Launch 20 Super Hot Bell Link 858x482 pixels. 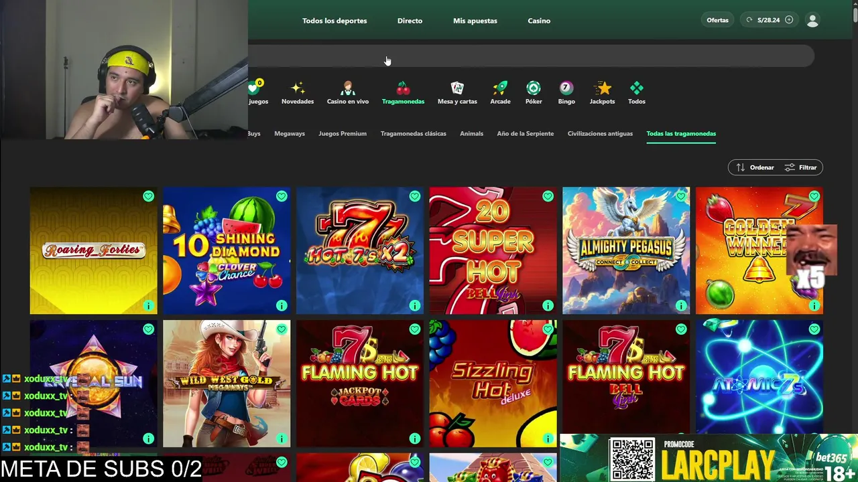pyautogui.click(x=493, y=250)
